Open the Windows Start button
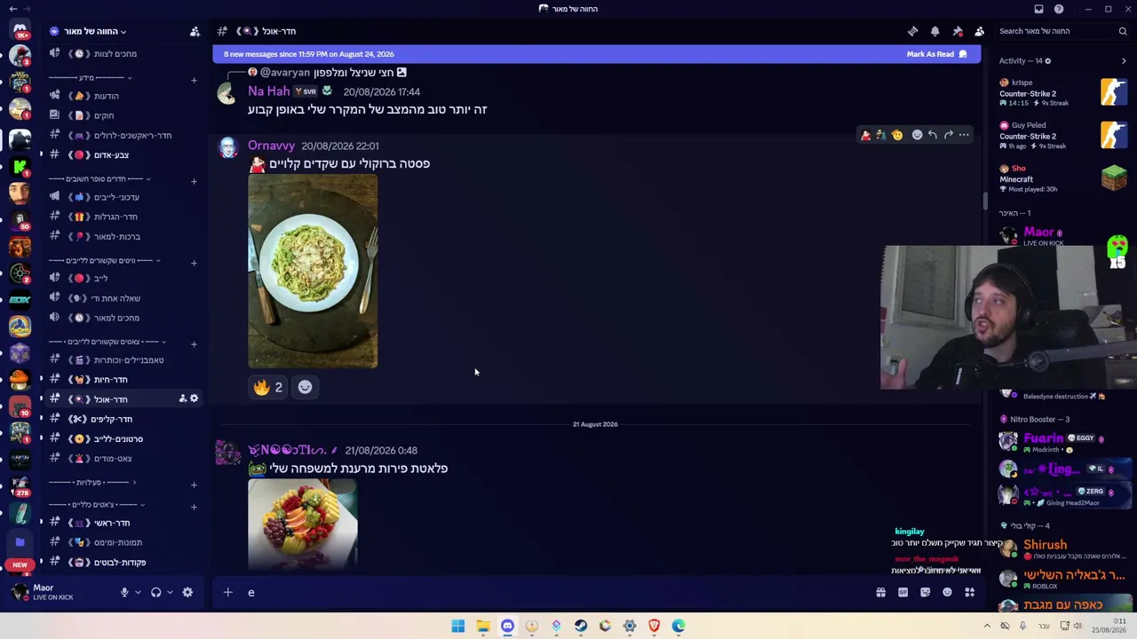 pyautogui.click(x=458, y=626)
